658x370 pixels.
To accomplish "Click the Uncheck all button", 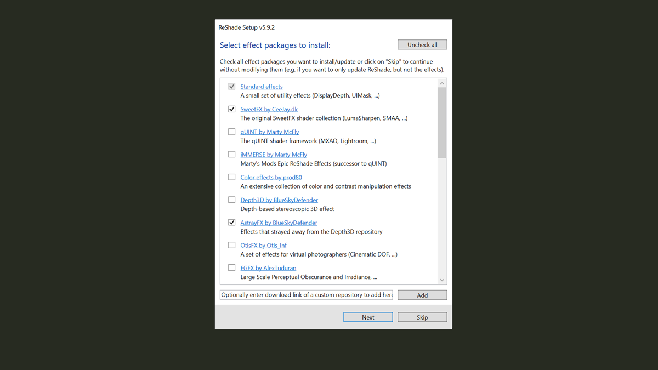I will point(422,44).
